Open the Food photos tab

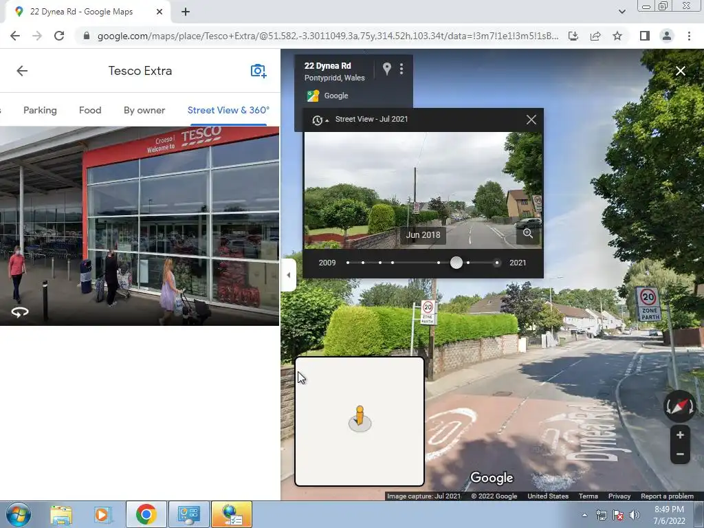(90, 110)
